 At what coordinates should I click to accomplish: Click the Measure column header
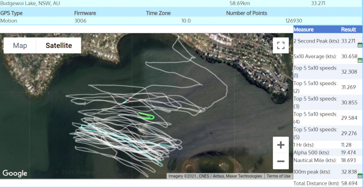[x=303, y=30]
